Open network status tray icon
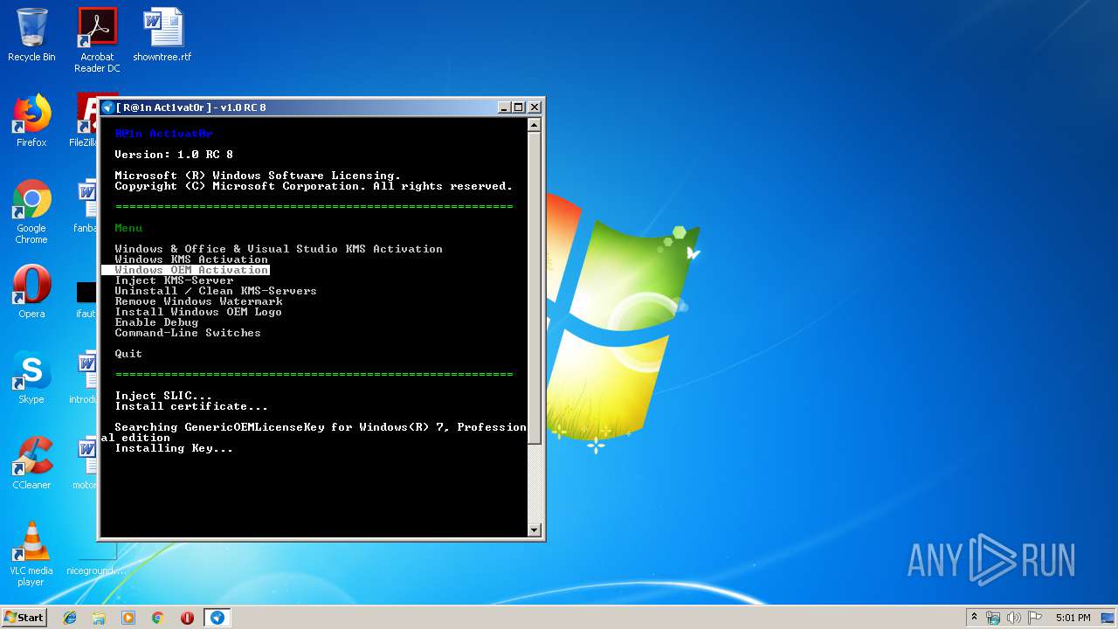 (x=993, y=618)
